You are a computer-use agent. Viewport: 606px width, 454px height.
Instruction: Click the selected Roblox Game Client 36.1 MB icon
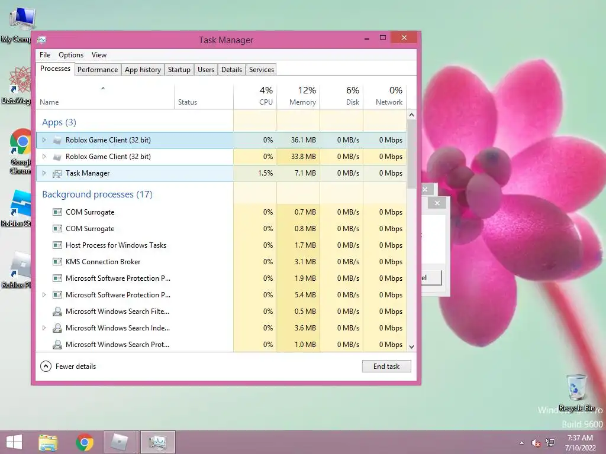(57, 140)
